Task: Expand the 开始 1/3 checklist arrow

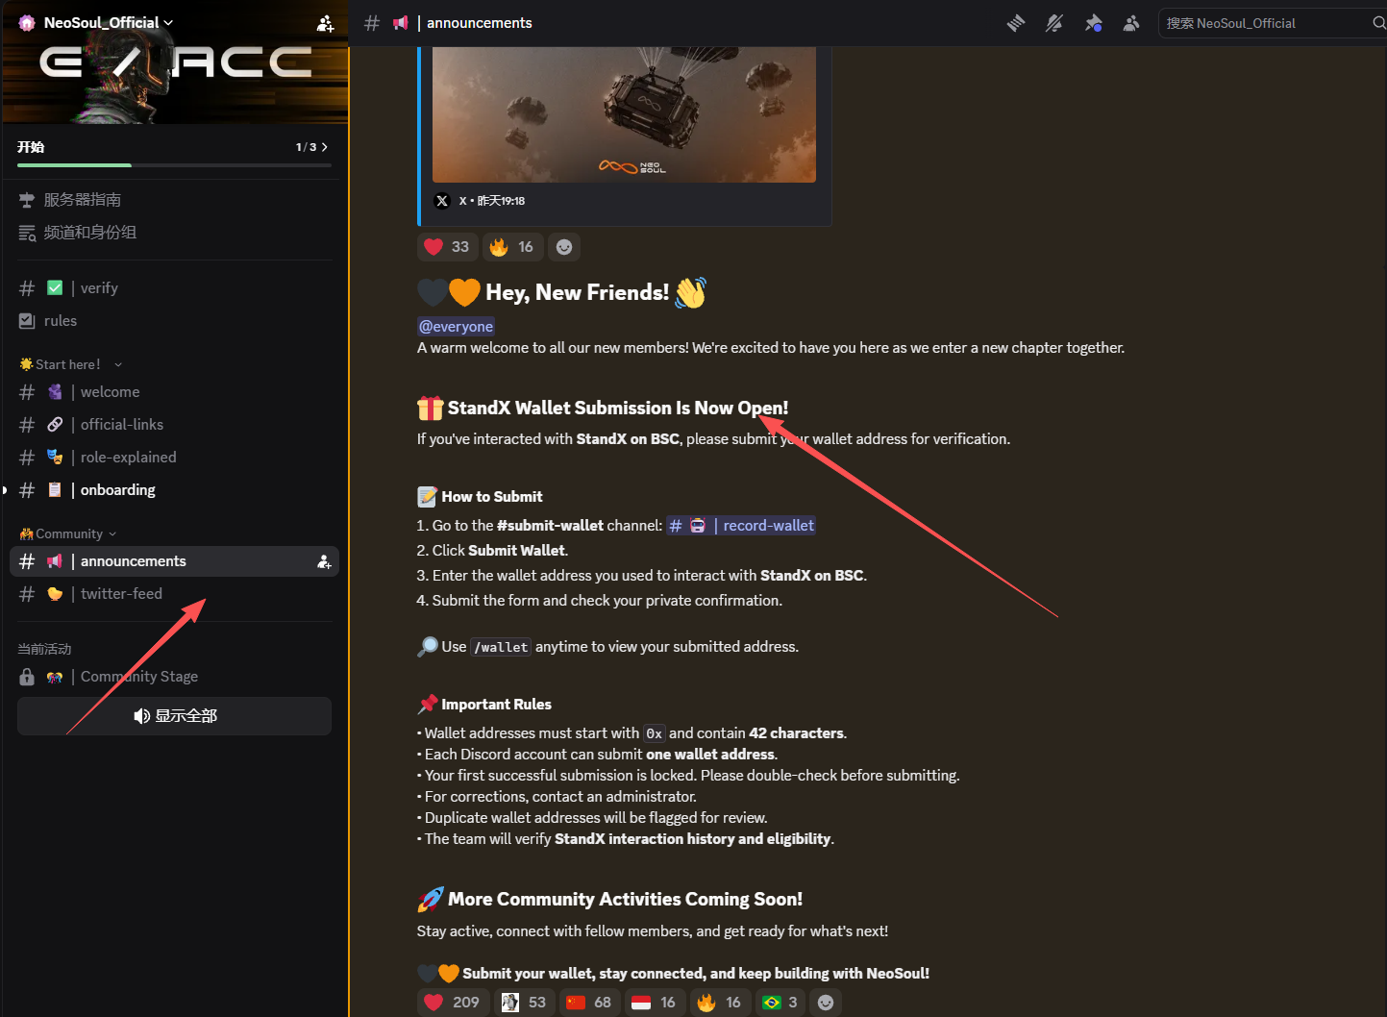Action: (324, 147)
